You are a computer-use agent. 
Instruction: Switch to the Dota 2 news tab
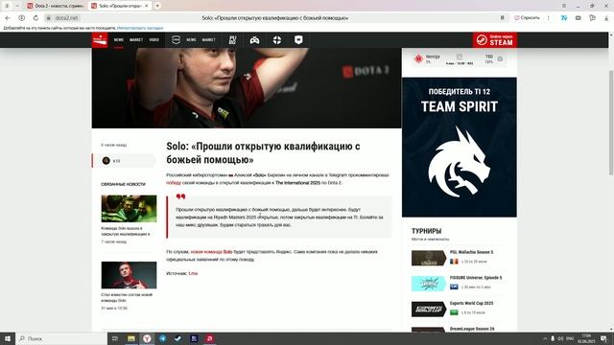(x=56, y=6)
